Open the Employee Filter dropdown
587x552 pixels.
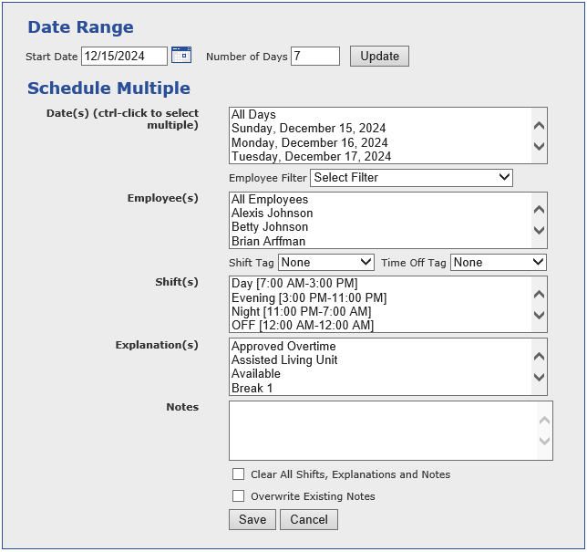[x=411, y=178]
